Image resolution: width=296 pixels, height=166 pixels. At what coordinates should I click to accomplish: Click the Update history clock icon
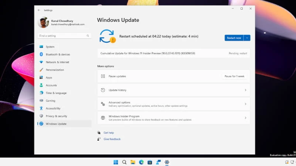[103, 90]
